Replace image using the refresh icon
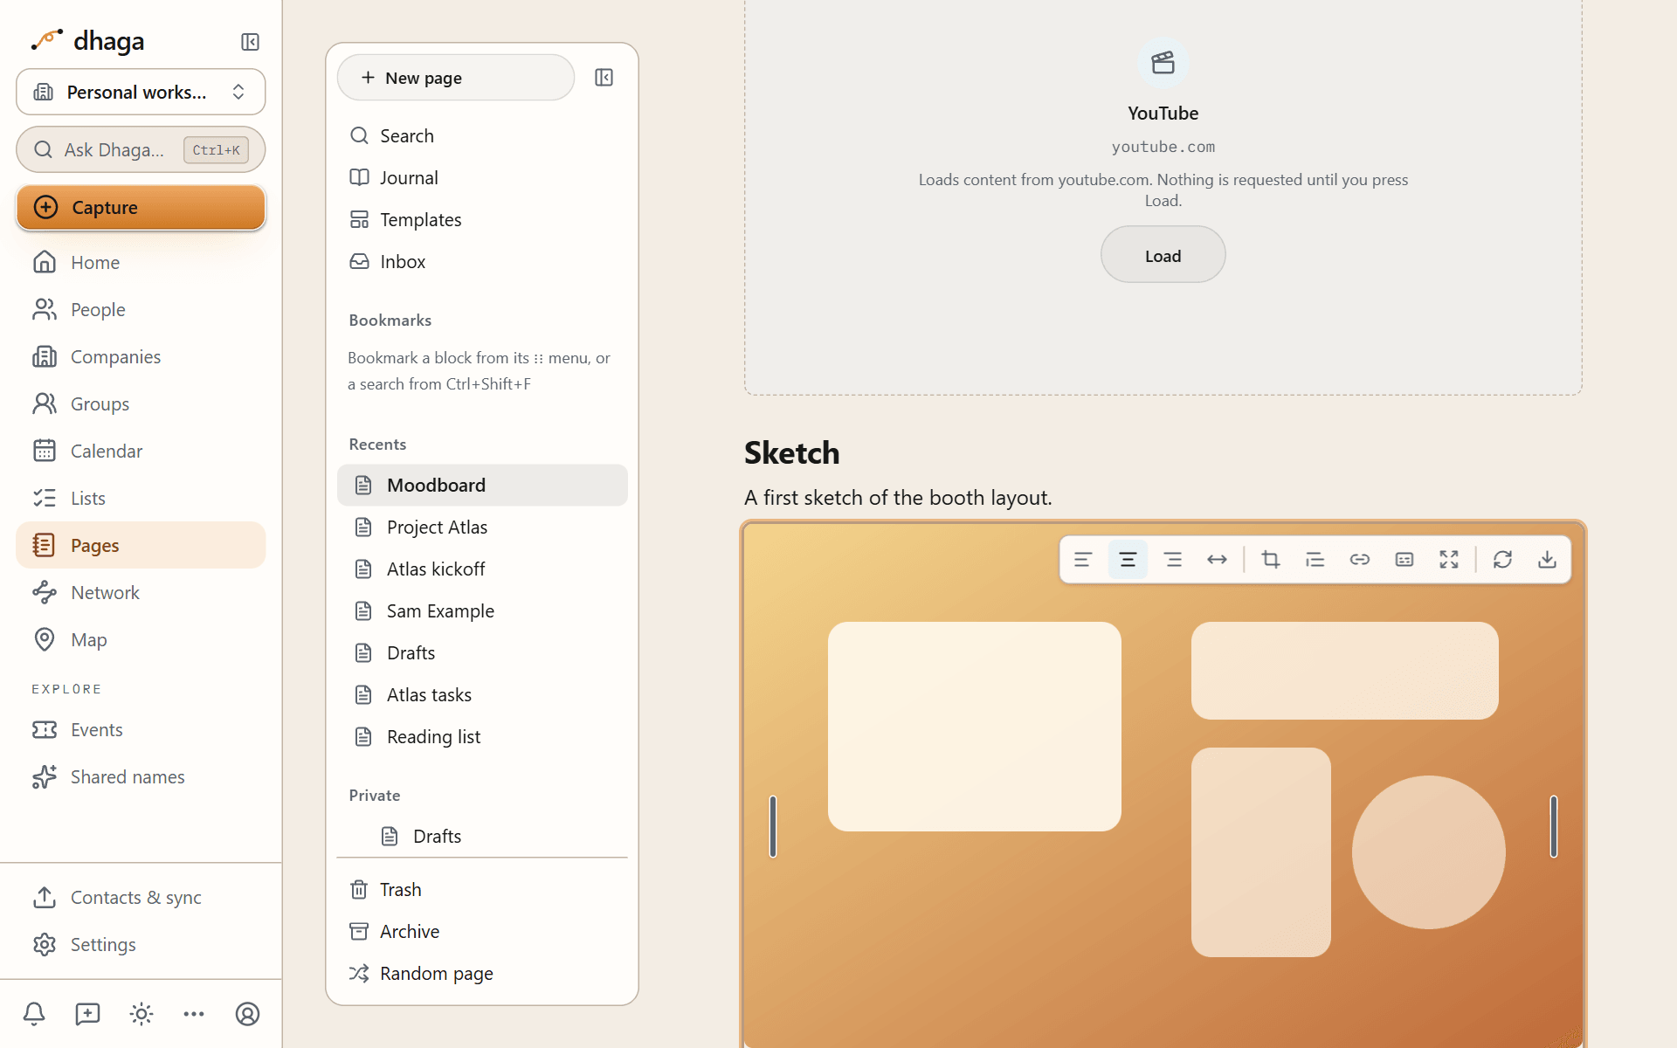1677x1048 pixels. pos(1502,560)
